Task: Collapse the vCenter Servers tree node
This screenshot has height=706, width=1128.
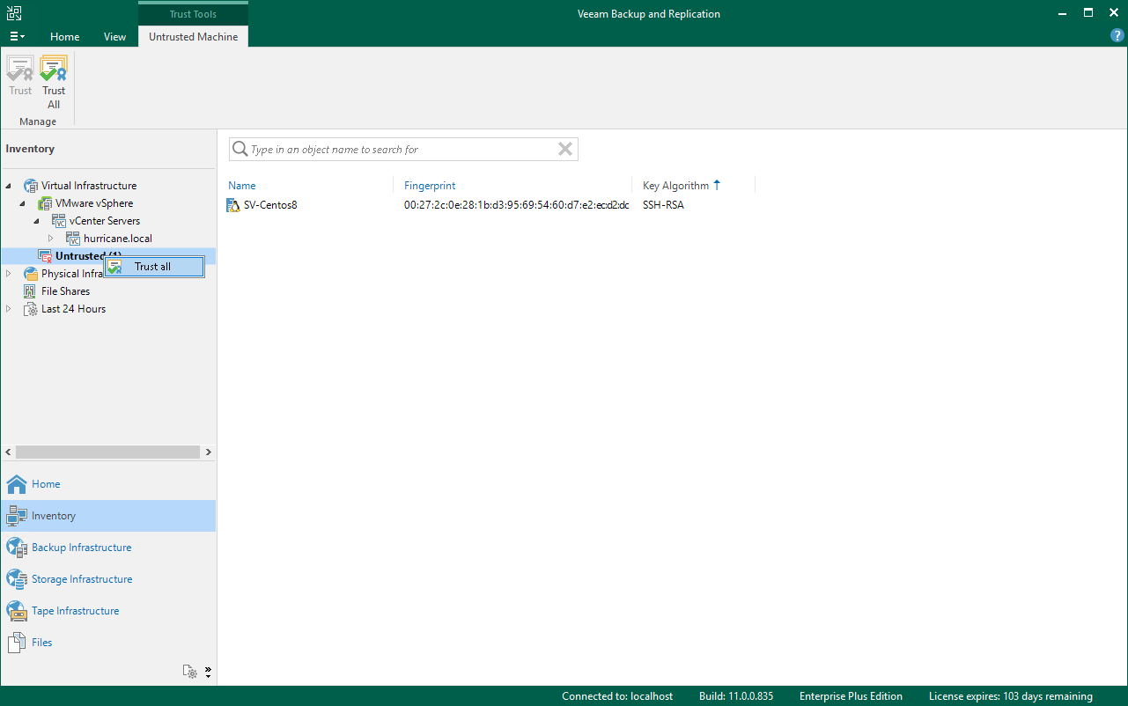Action: pos(37,221)
